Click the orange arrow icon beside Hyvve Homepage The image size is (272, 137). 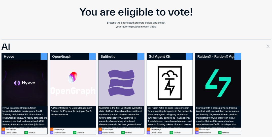pos(3,129)
